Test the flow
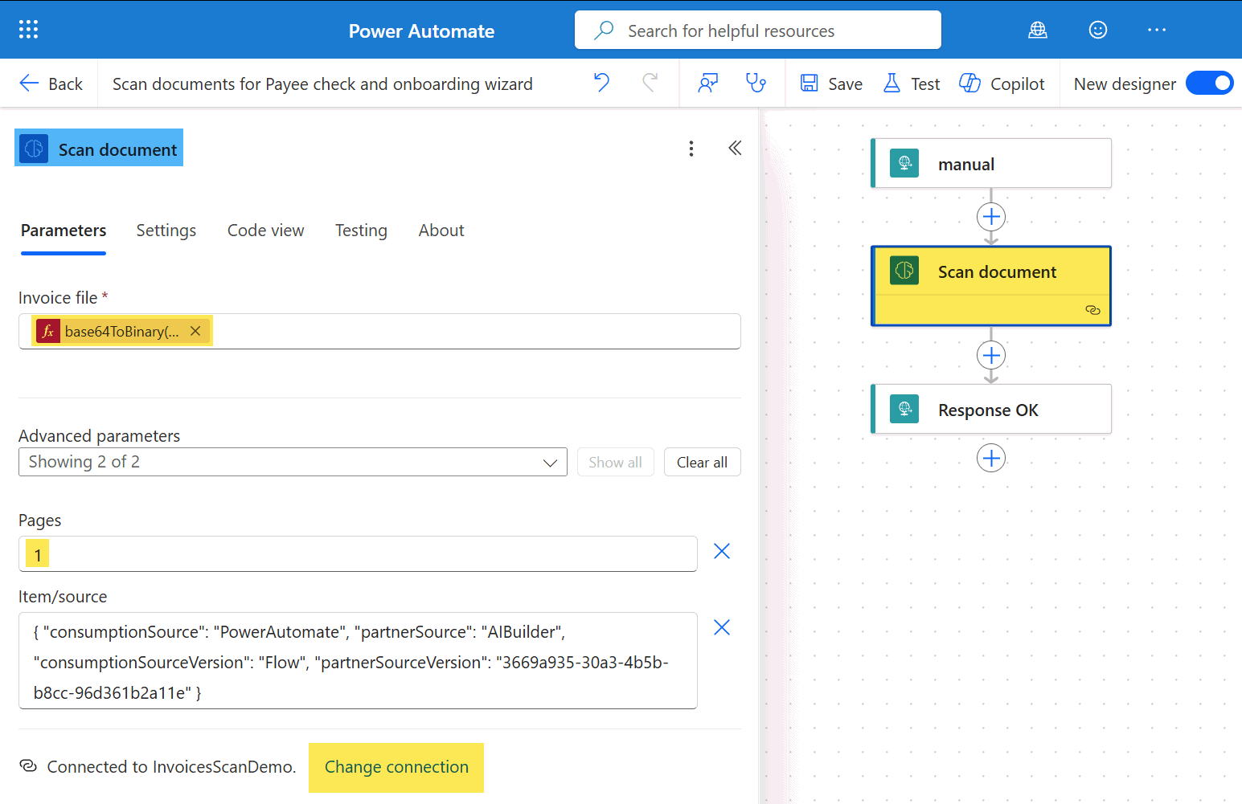Screen dimensions: 1242x804 tap(912, 84)
